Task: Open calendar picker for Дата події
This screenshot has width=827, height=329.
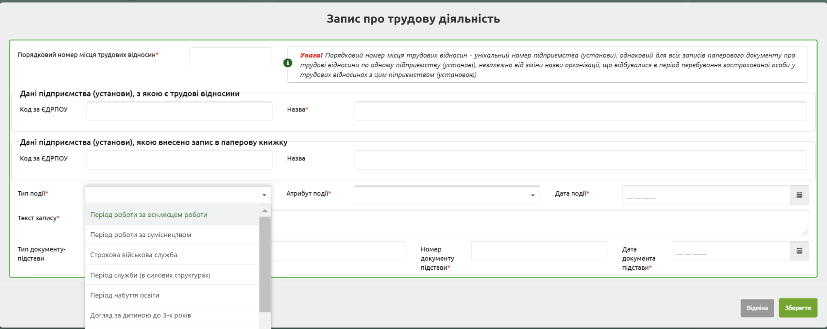Action: tap(799, 195)
